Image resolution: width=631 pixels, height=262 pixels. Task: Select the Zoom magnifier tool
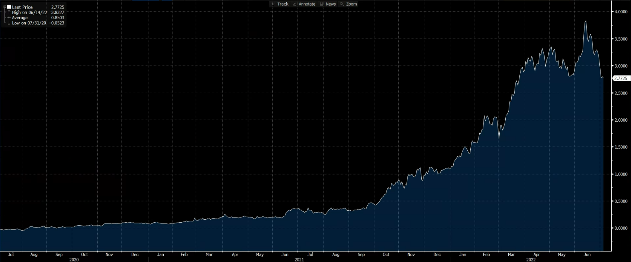coord(348,4)
